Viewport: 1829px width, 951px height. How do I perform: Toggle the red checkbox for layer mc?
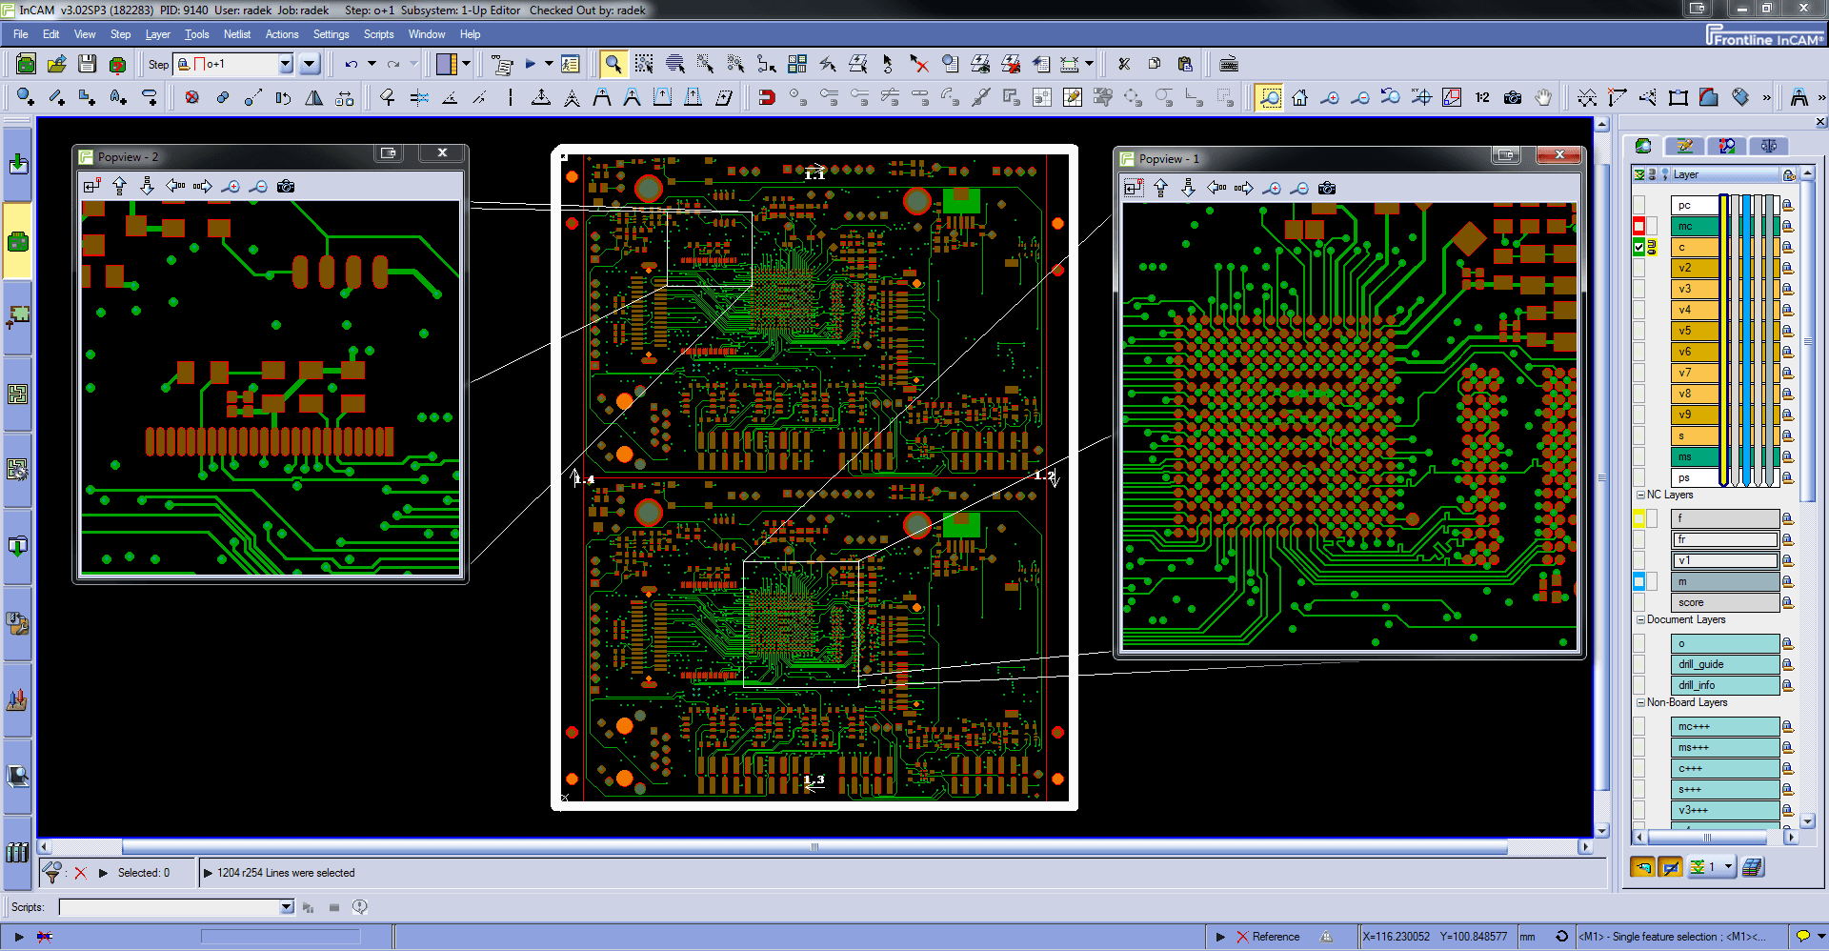(1638, 226)
